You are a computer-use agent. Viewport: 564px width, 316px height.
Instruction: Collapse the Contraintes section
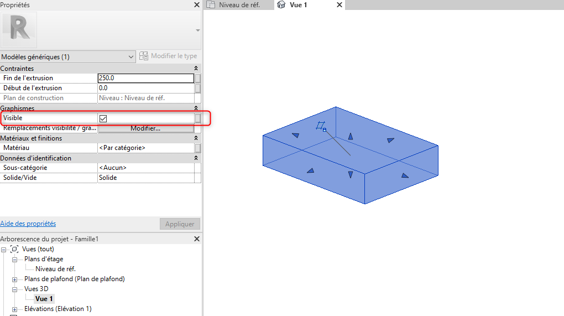coord(196,69)
